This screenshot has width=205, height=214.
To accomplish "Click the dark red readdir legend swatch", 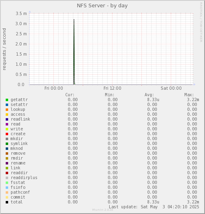I will coord(7,173).
